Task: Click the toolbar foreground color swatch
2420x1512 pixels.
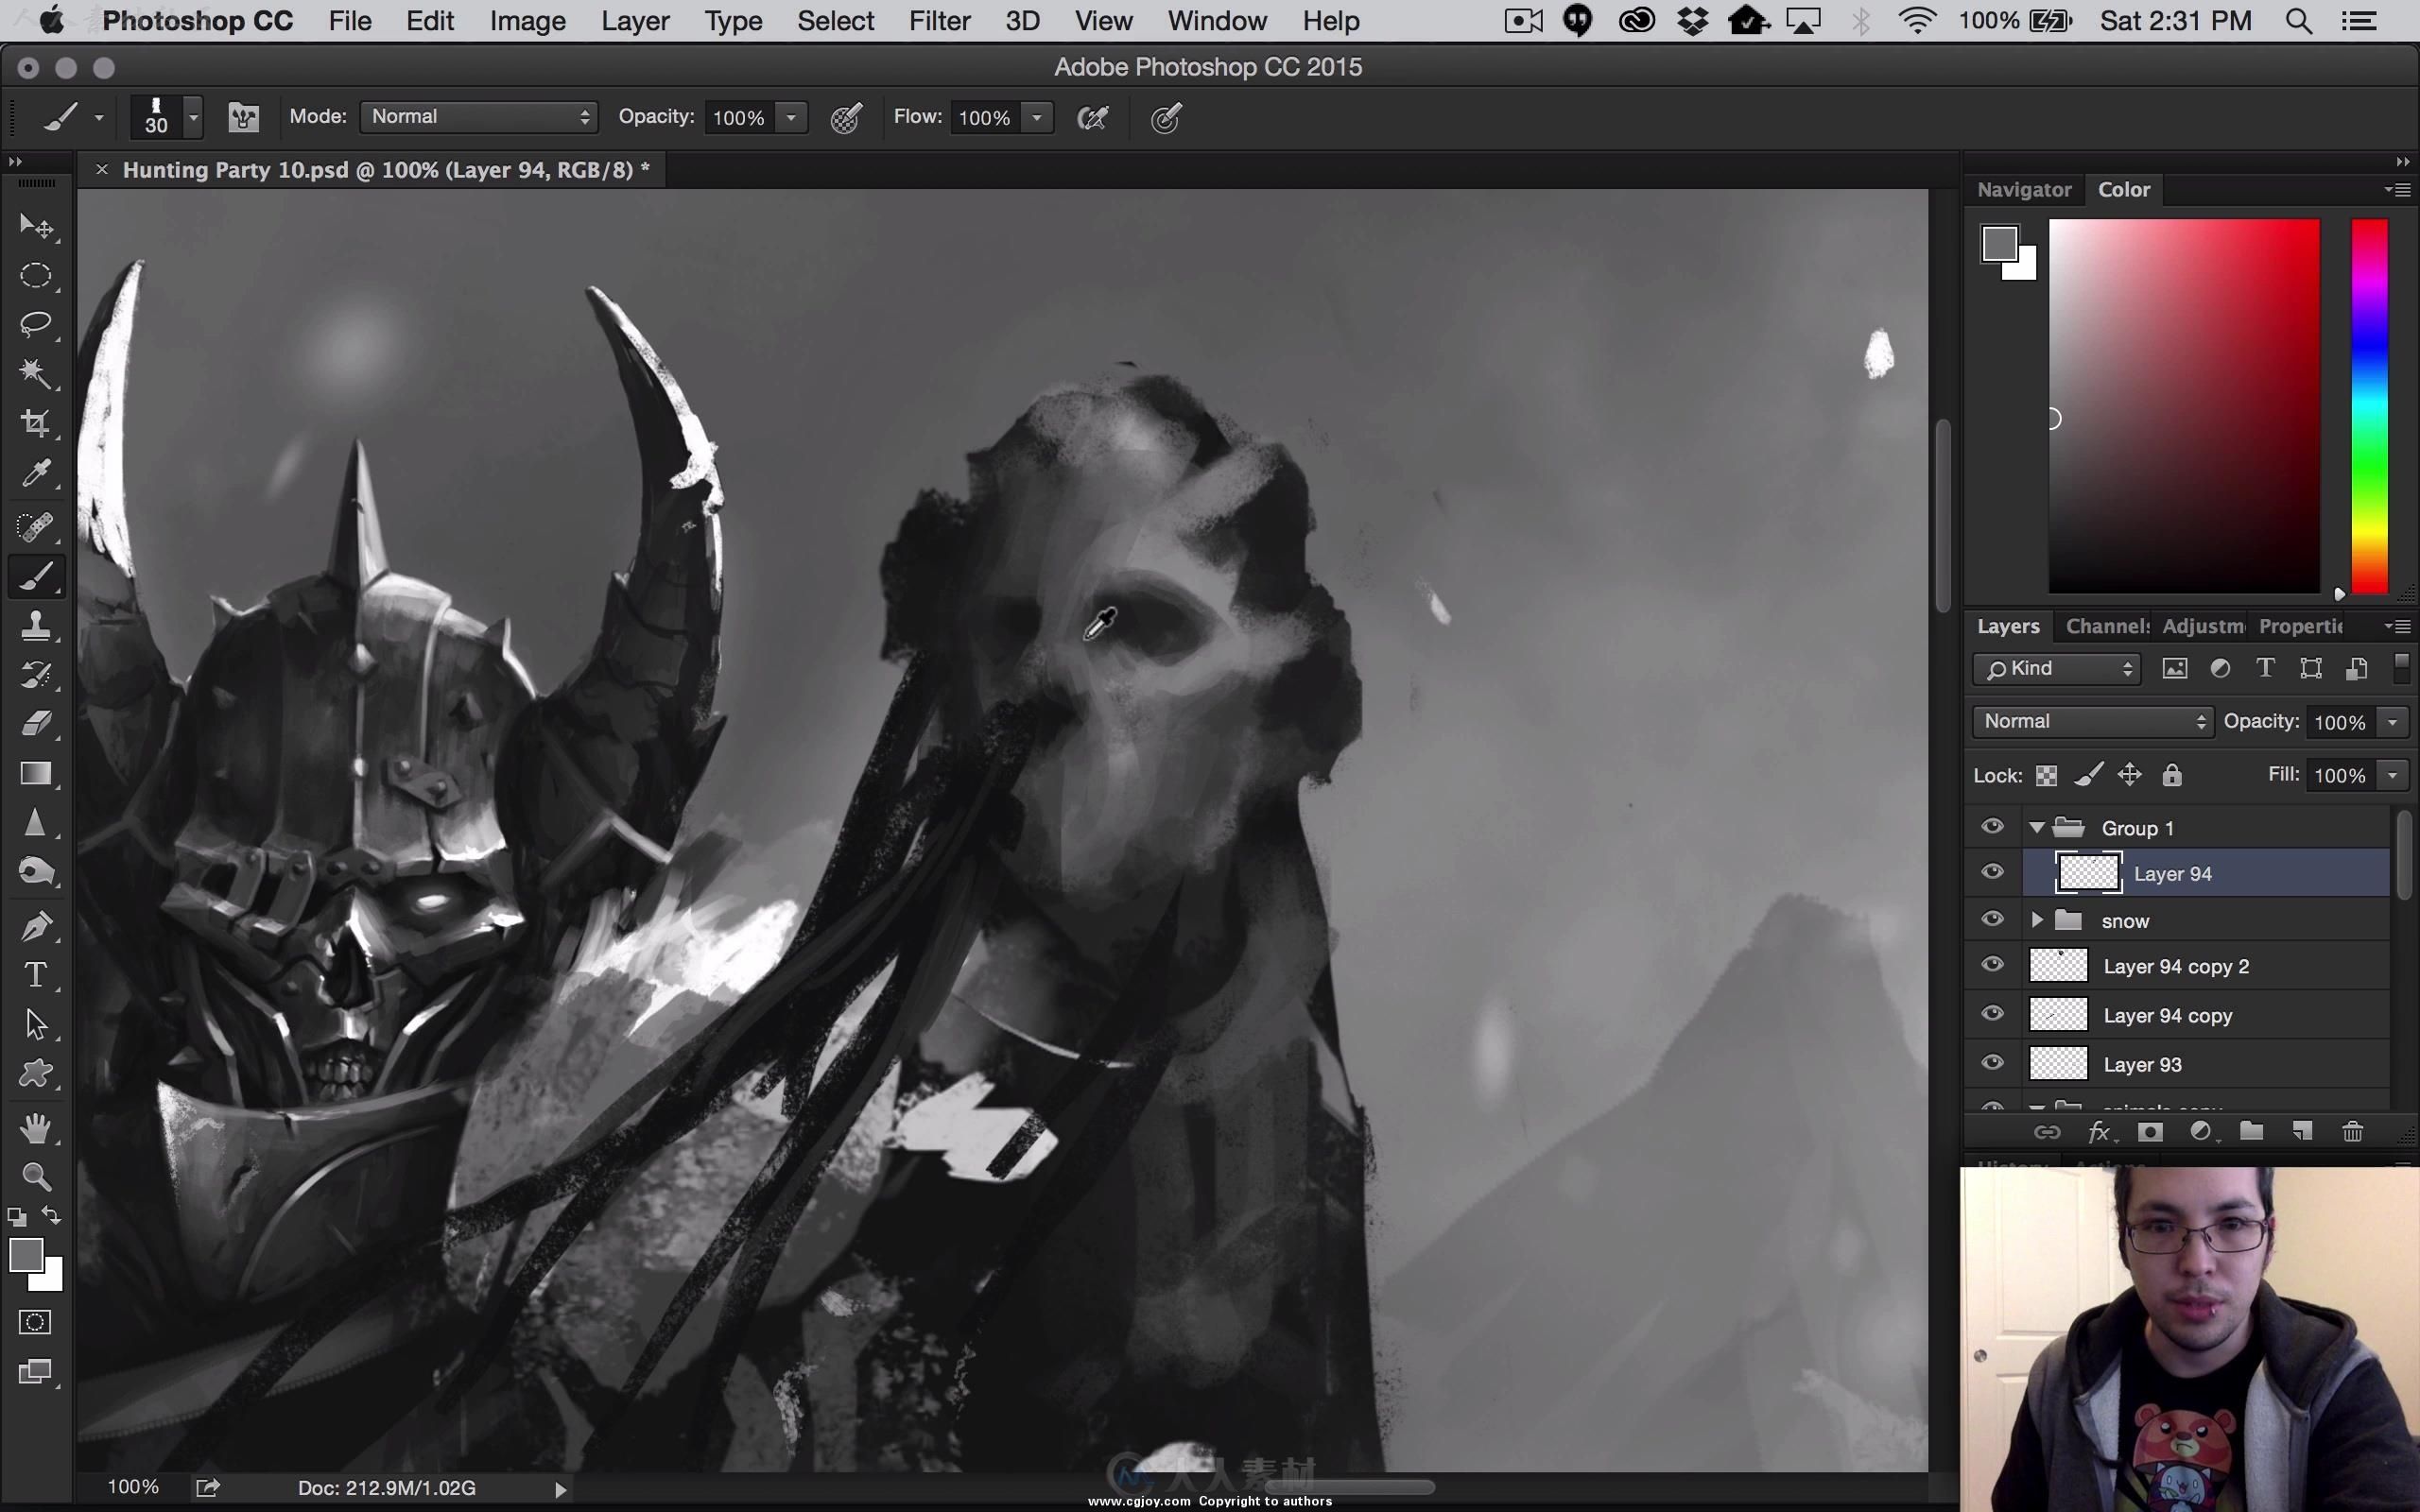Action: 26,1255
